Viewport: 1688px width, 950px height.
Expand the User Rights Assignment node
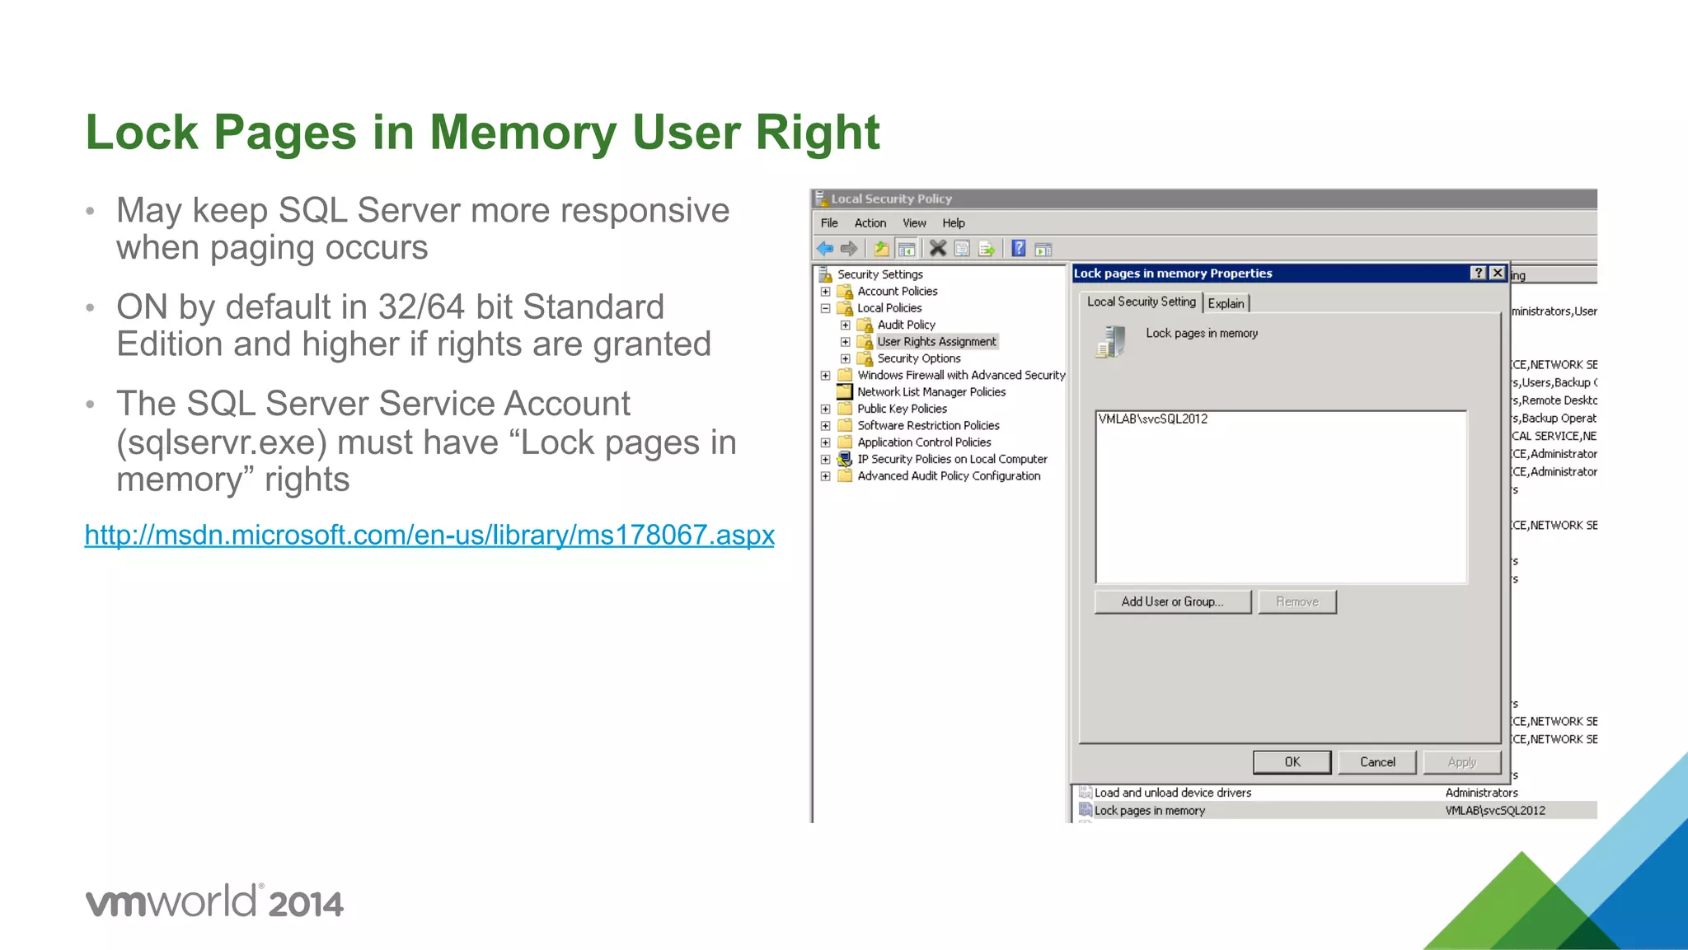(845, 342)
